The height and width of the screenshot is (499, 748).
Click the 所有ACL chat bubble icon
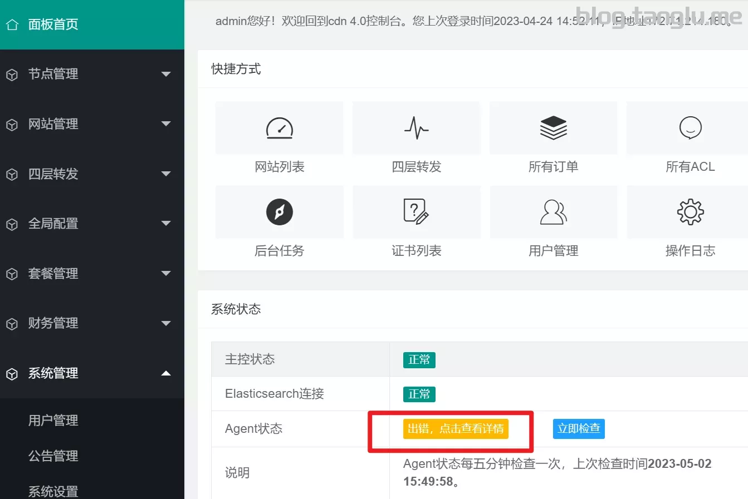click(x=690, y=127)
